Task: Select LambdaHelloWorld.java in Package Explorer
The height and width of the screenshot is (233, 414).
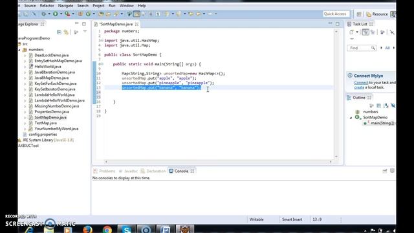Action: (x=54, y=94)
